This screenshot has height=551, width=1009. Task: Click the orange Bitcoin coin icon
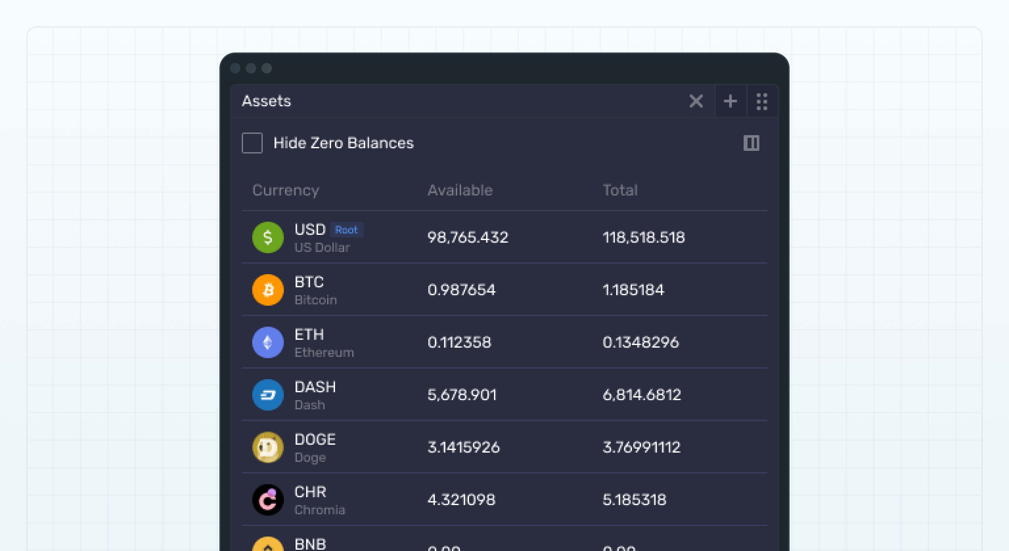[x=268, y=290]
